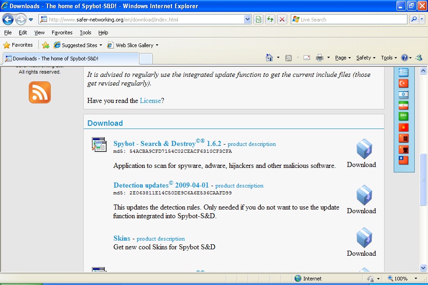Open the Tools menu in menu bar
The height and width of the screenshot is (285, 428).
[x=86, y=32]
